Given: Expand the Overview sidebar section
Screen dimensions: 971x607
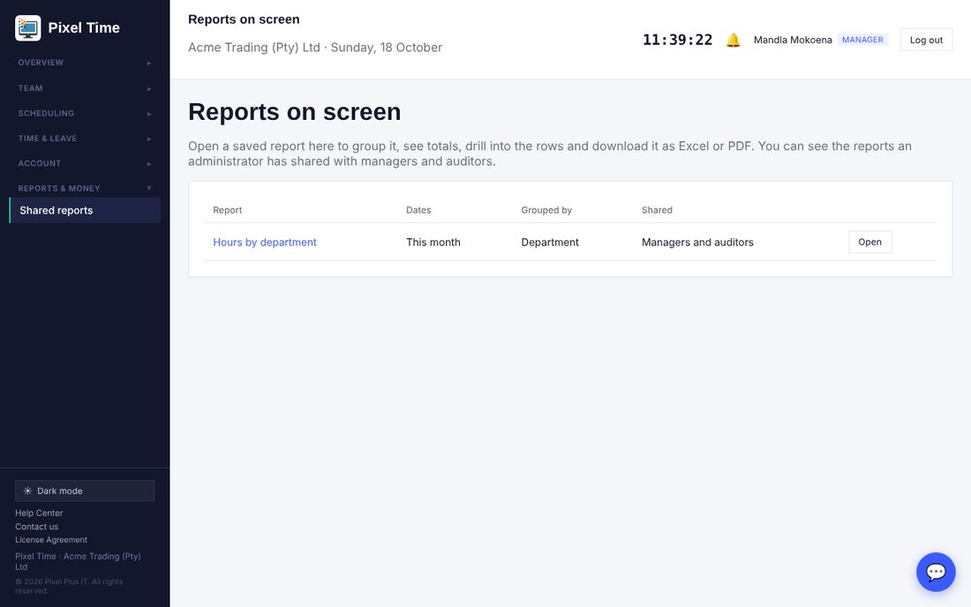Looking at the screenshot, I should pos(85,63).
